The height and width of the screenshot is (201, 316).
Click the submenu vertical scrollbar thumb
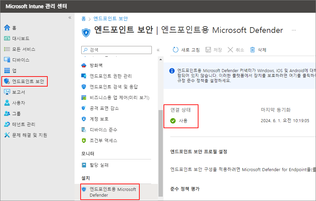click(161, 153)
